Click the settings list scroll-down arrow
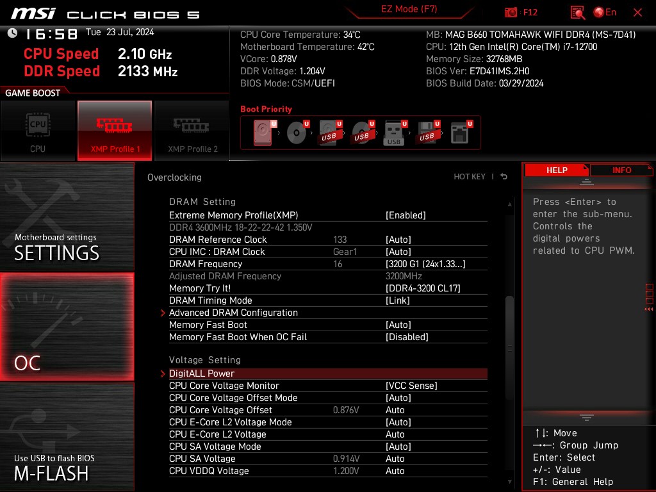The height and width of the screenshot is (492, 656). [509, 482]
